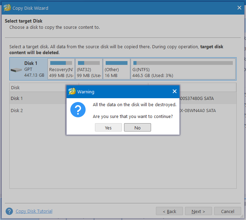
Task: Choose No in the Warning dialog
Action: tap(138, 127)
